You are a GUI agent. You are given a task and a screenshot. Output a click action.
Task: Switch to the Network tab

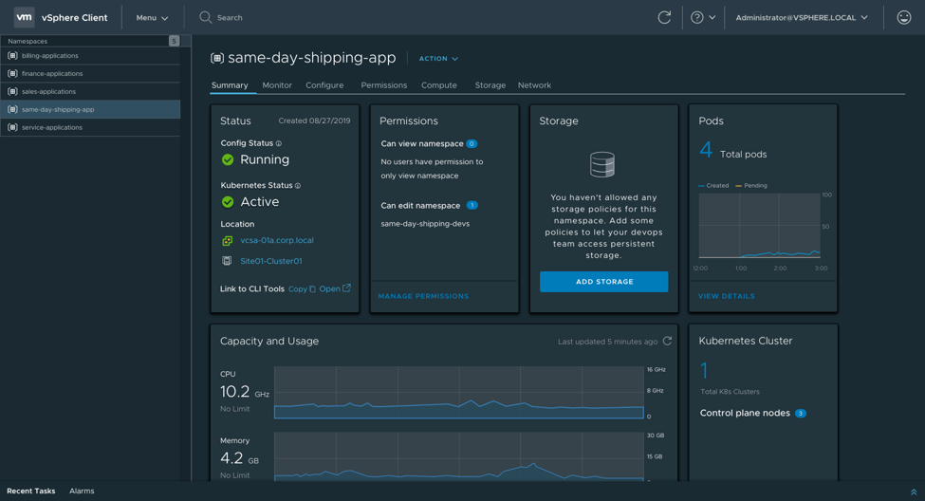[x=534, y=85]
